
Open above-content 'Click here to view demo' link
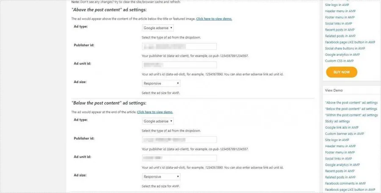coord(214,19)
